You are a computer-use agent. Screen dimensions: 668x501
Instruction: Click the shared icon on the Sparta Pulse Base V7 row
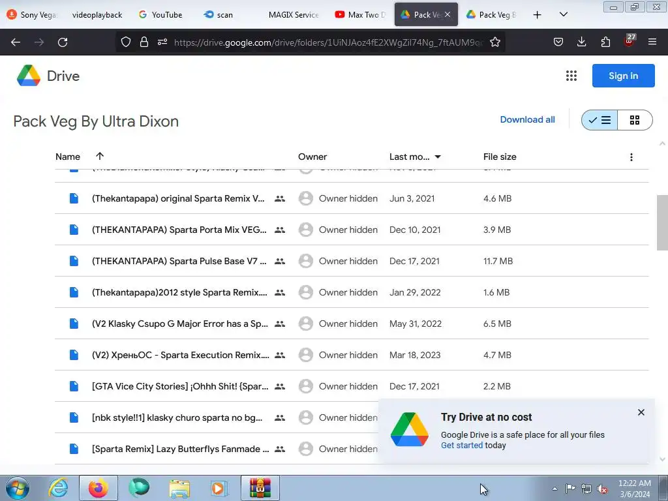(280, 261)
